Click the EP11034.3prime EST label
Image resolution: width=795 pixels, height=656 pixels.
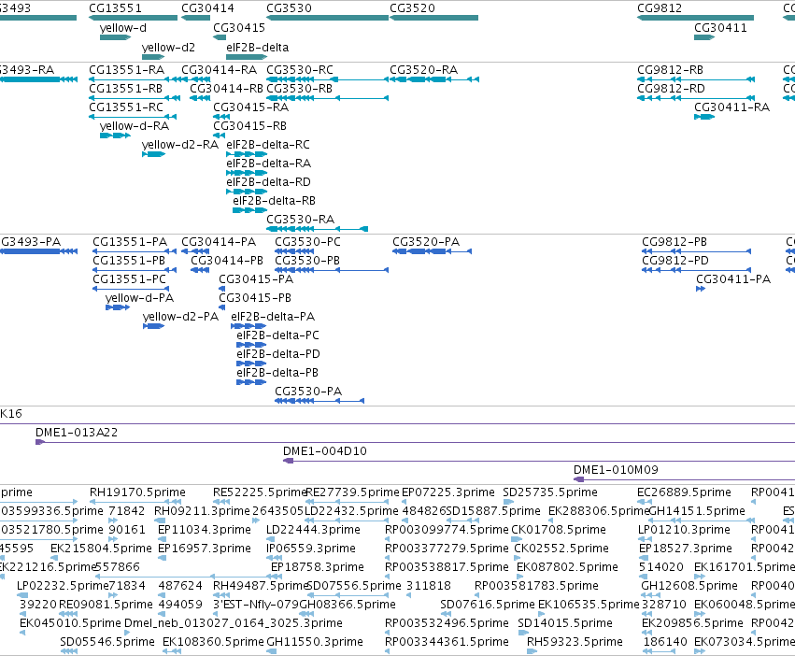205,530
